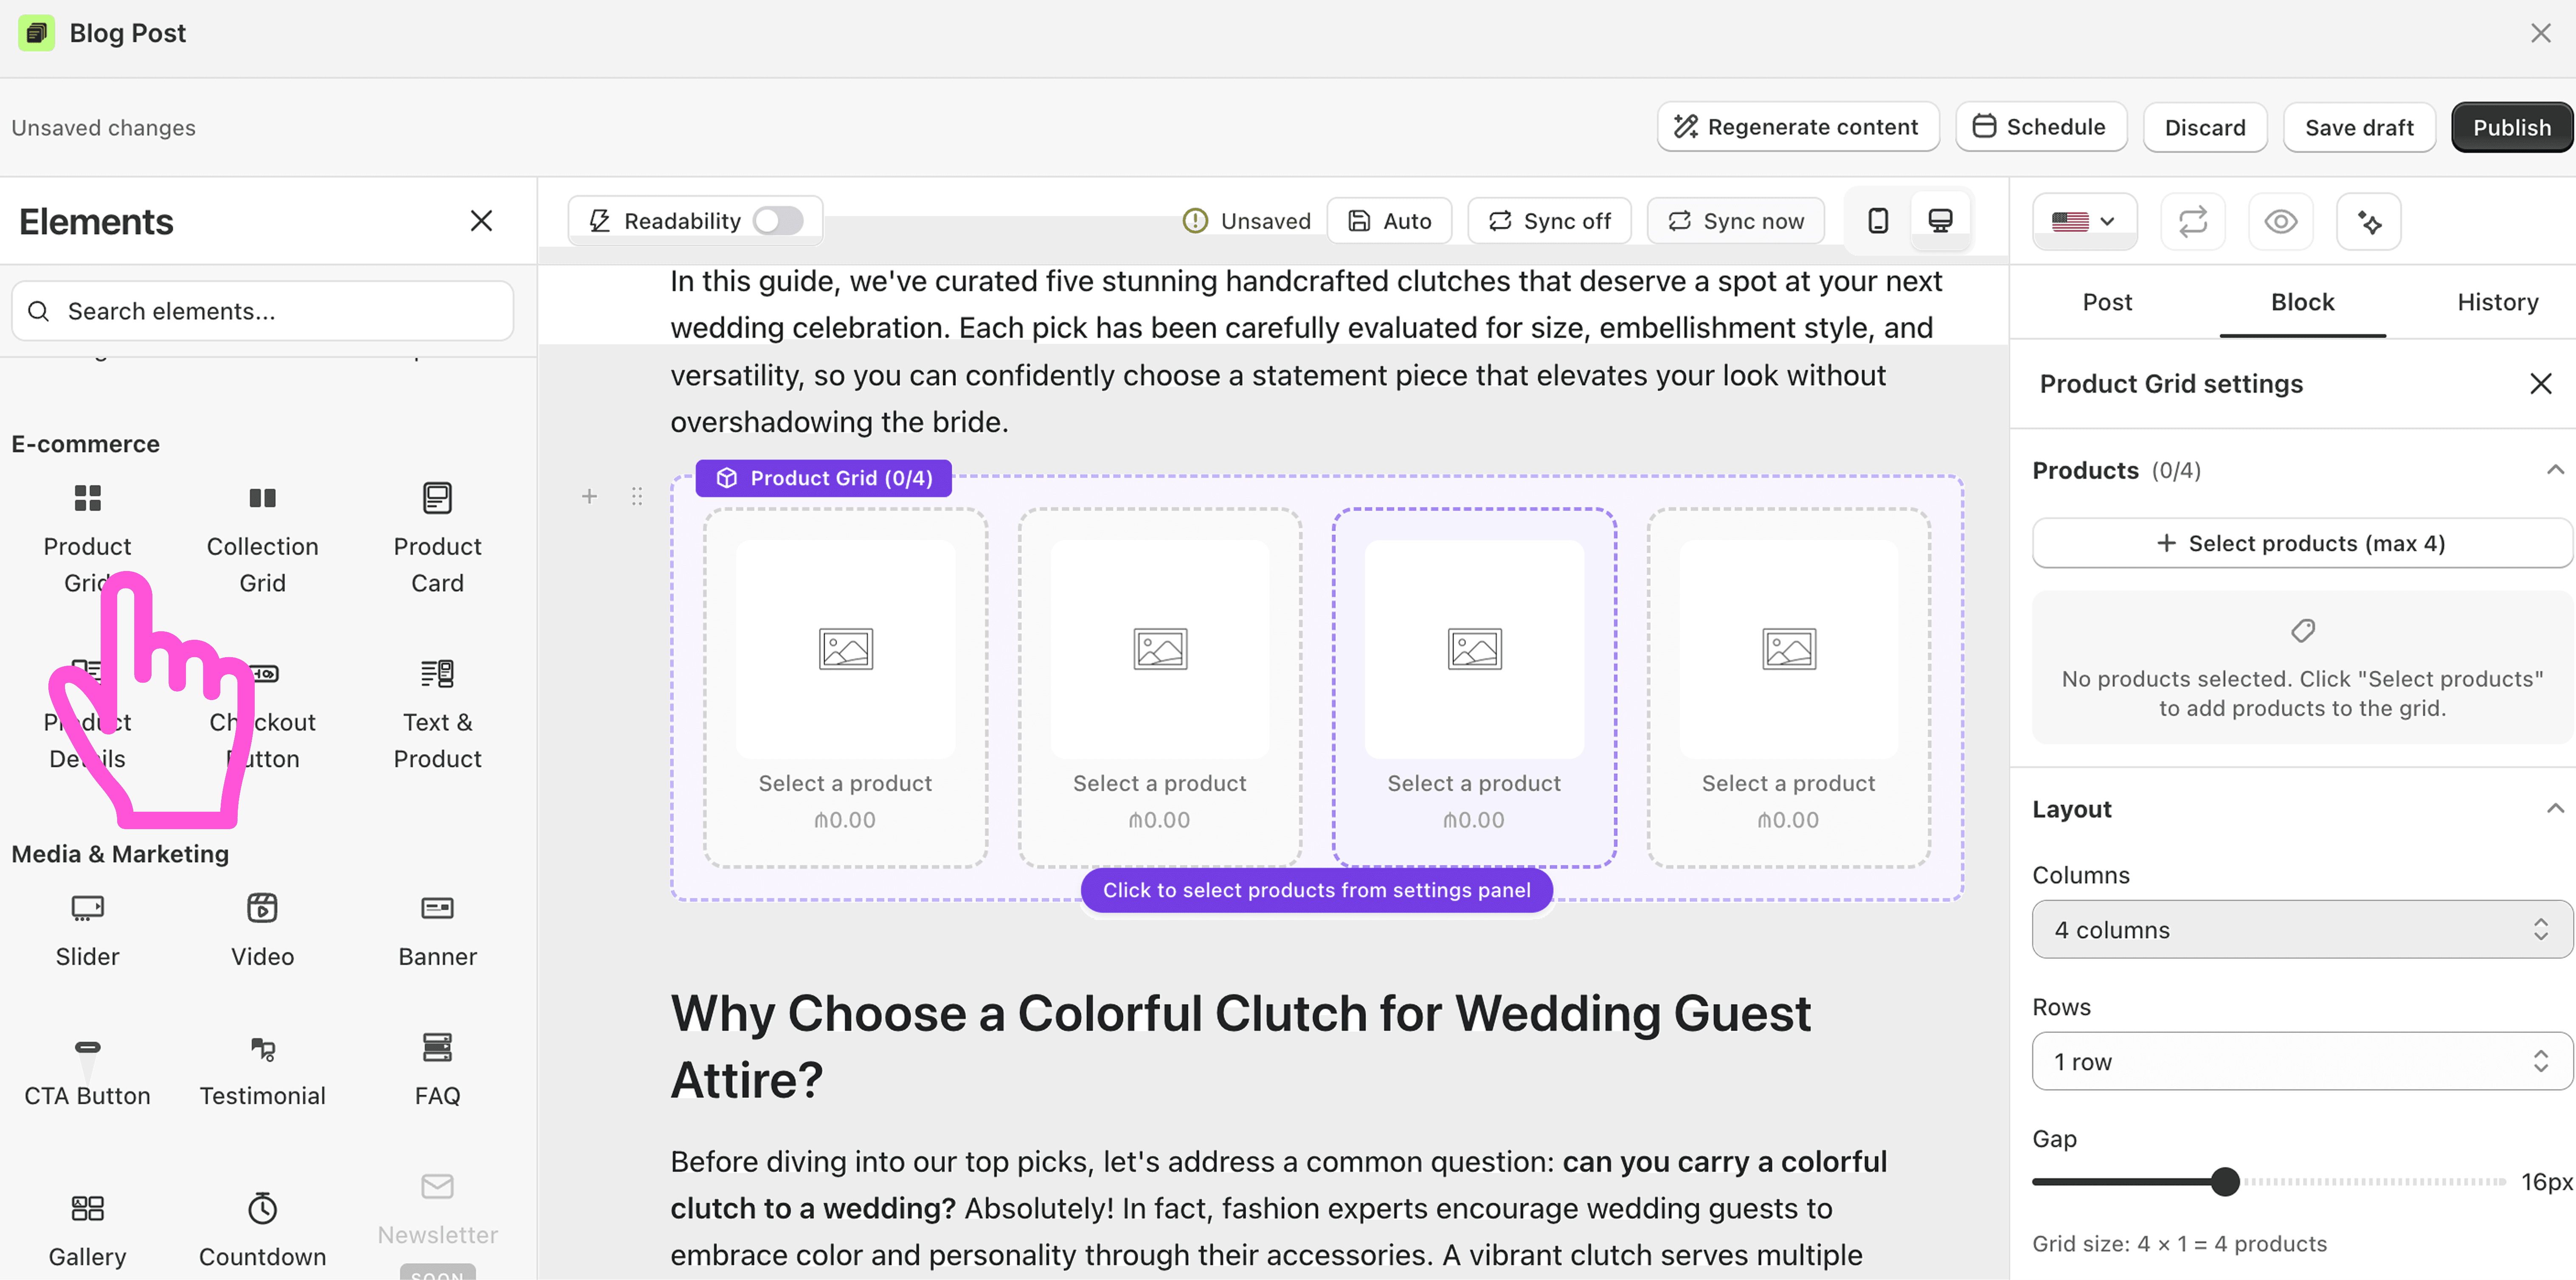Collapse the Products section
Viewport: 2576px width, 1280px height.
point(2555,470)
